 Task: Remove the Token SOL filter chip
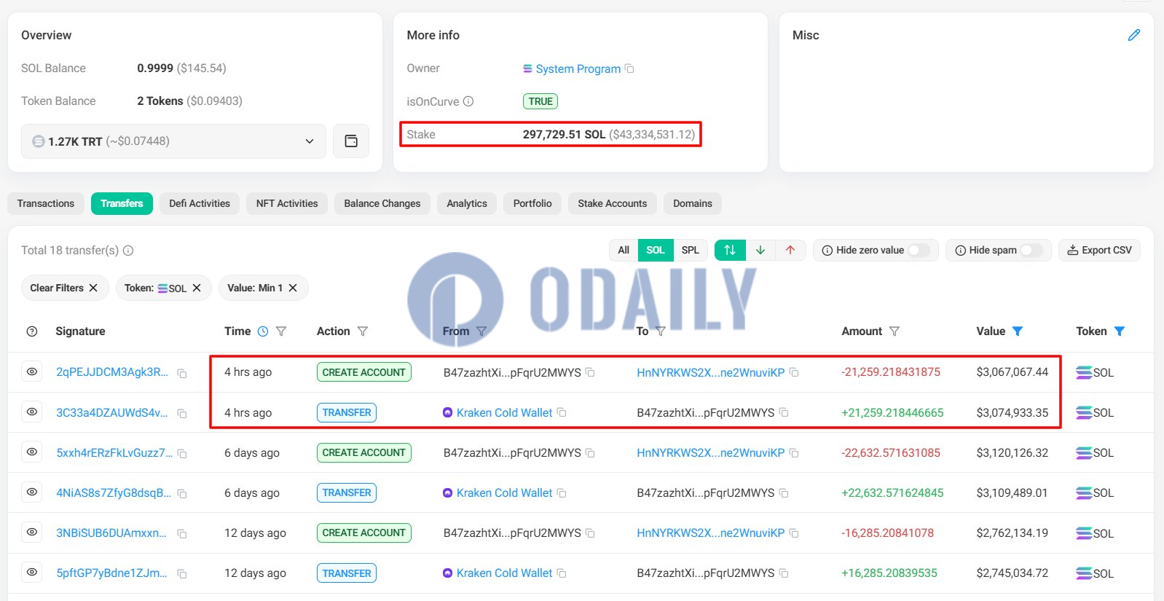click(x=197, y=288)
